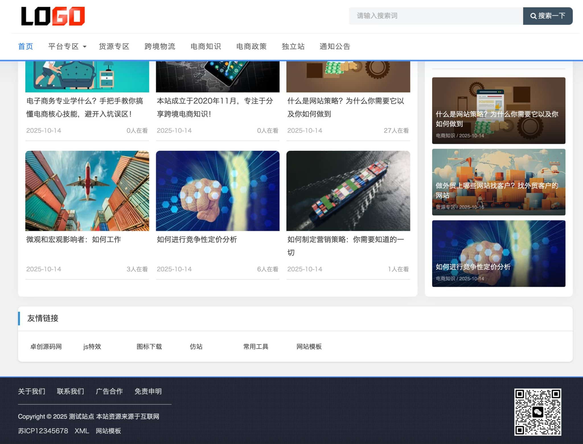This screenshot has width=583, height=444.
Task: Open the airplane and containers thumbnail
Action: [87, 191]
